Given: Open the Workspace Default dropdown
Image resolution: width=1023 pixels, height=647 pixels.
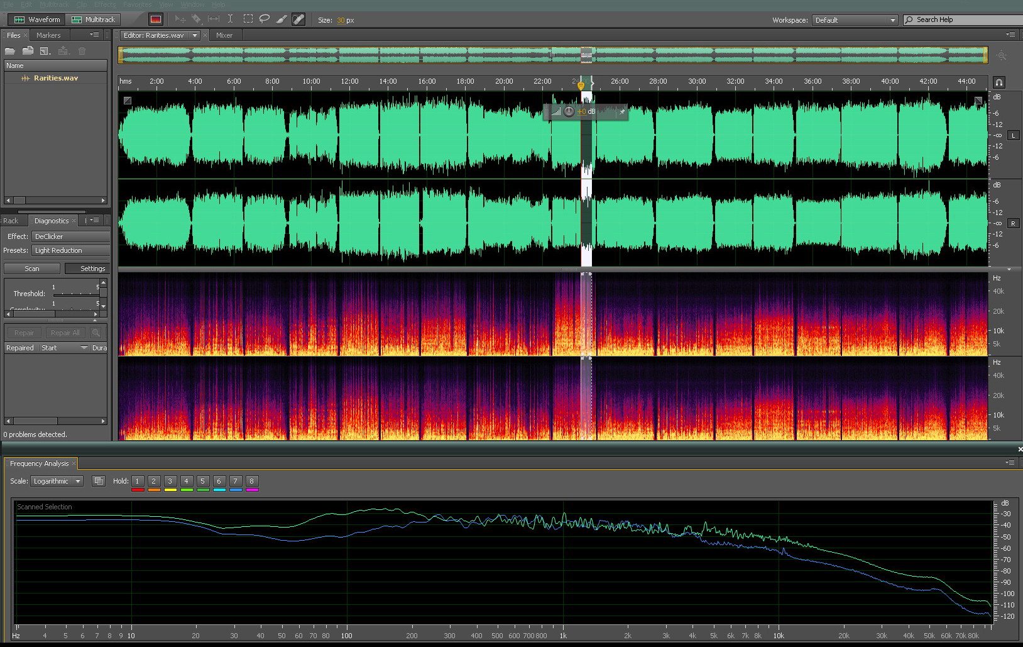Looking at the screenshot, I should click(855, 20).
